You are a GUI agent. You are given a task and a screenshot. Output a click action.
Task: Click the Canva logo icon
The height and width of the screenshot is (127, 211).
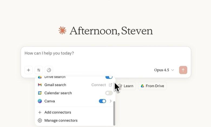40,101
